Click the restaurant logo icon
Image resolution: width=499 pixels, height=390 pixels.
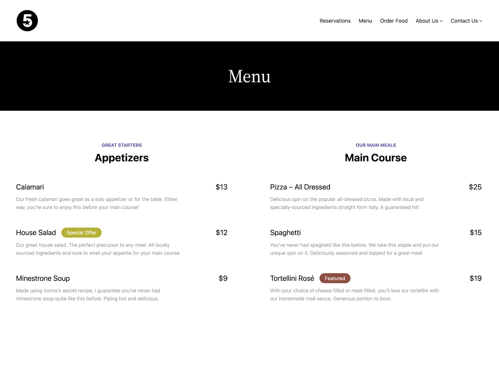[x=27, y=20]
